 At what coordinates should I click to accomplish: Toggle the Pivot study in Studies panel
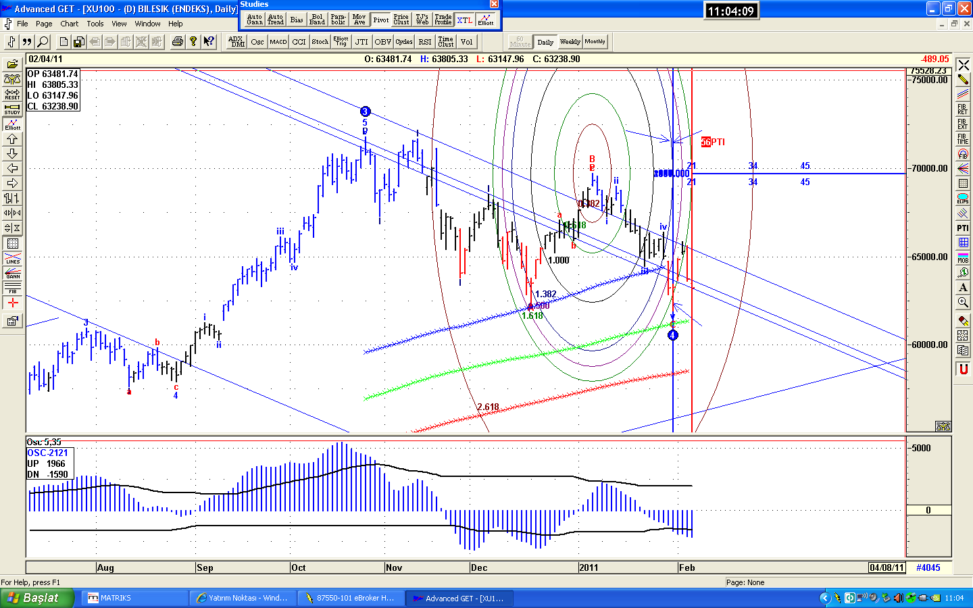coord(381,20)
